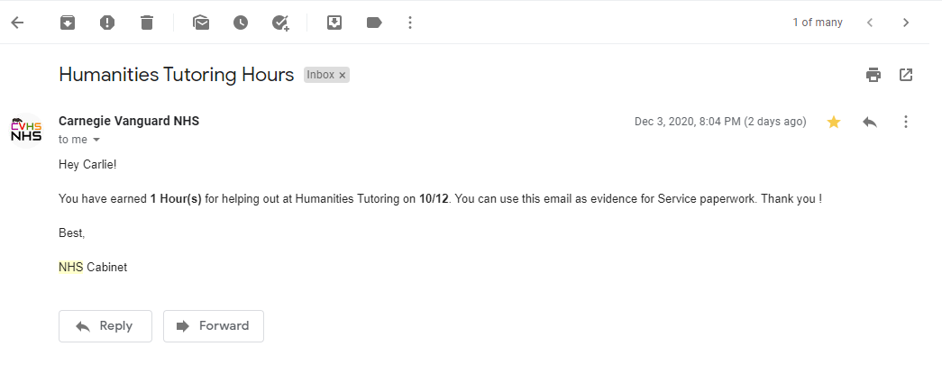The image size is (942, 383).
Task: Click the Forward button
Action: click(214, 326)
